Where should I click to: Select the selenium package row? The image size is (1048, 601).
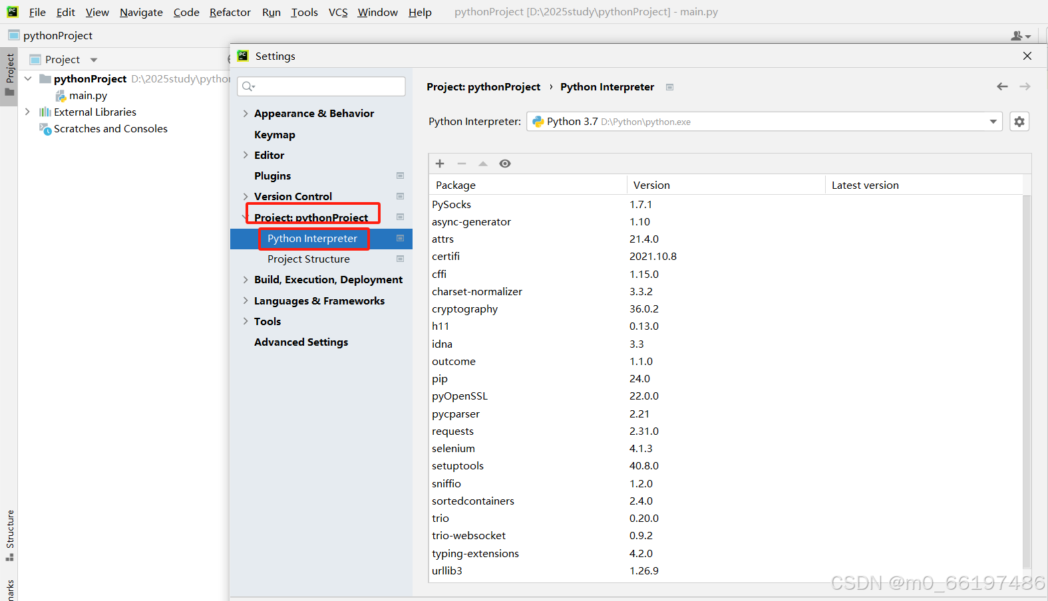[726, 448]
